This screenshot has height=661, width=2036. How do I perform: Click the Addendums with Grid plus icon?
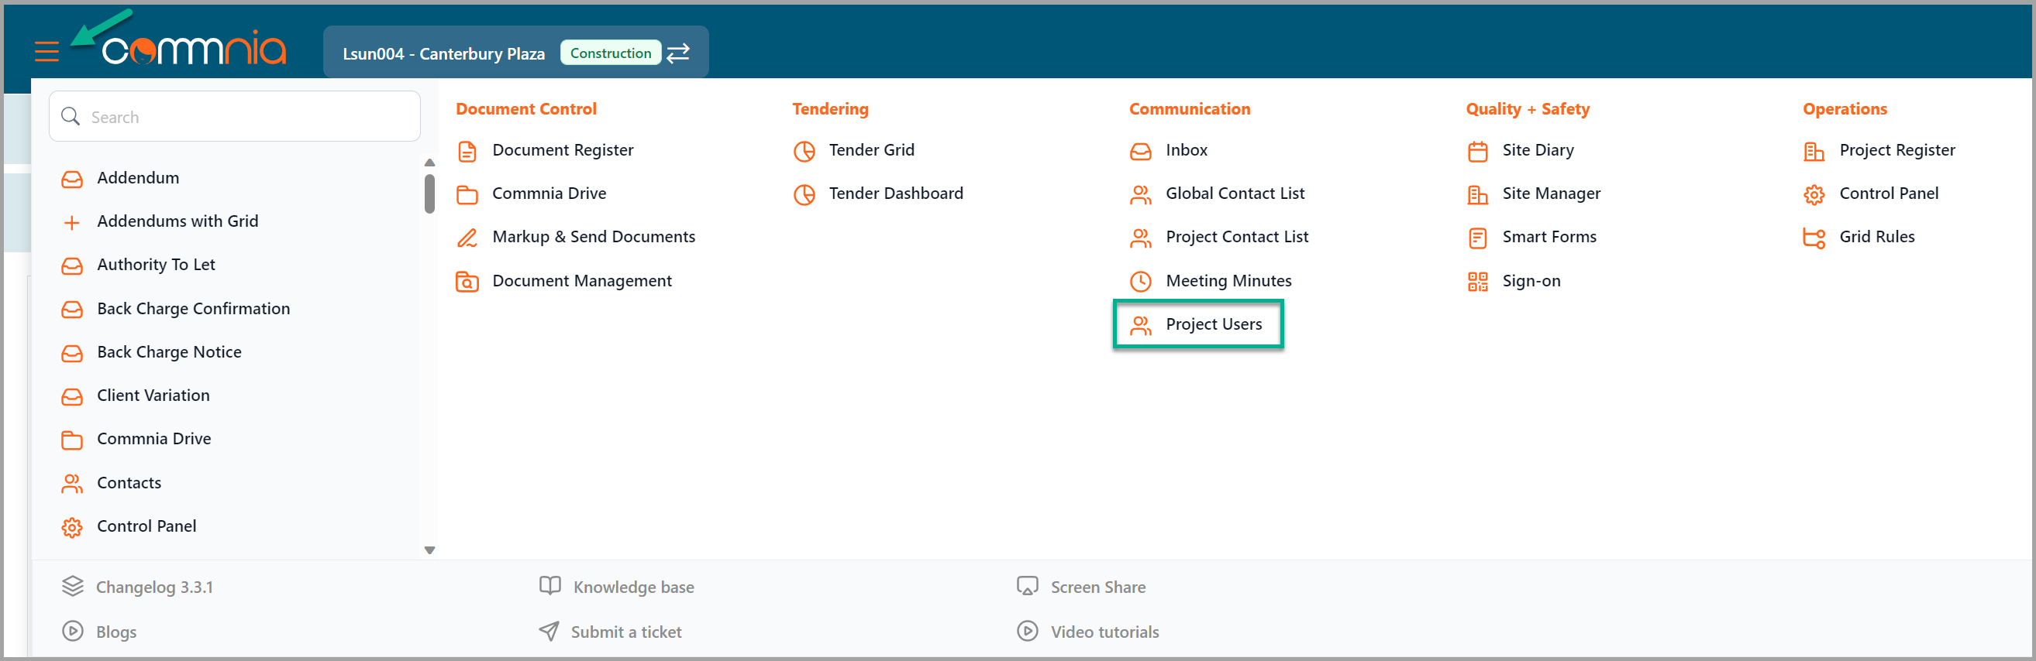click(x=72, y=223)
